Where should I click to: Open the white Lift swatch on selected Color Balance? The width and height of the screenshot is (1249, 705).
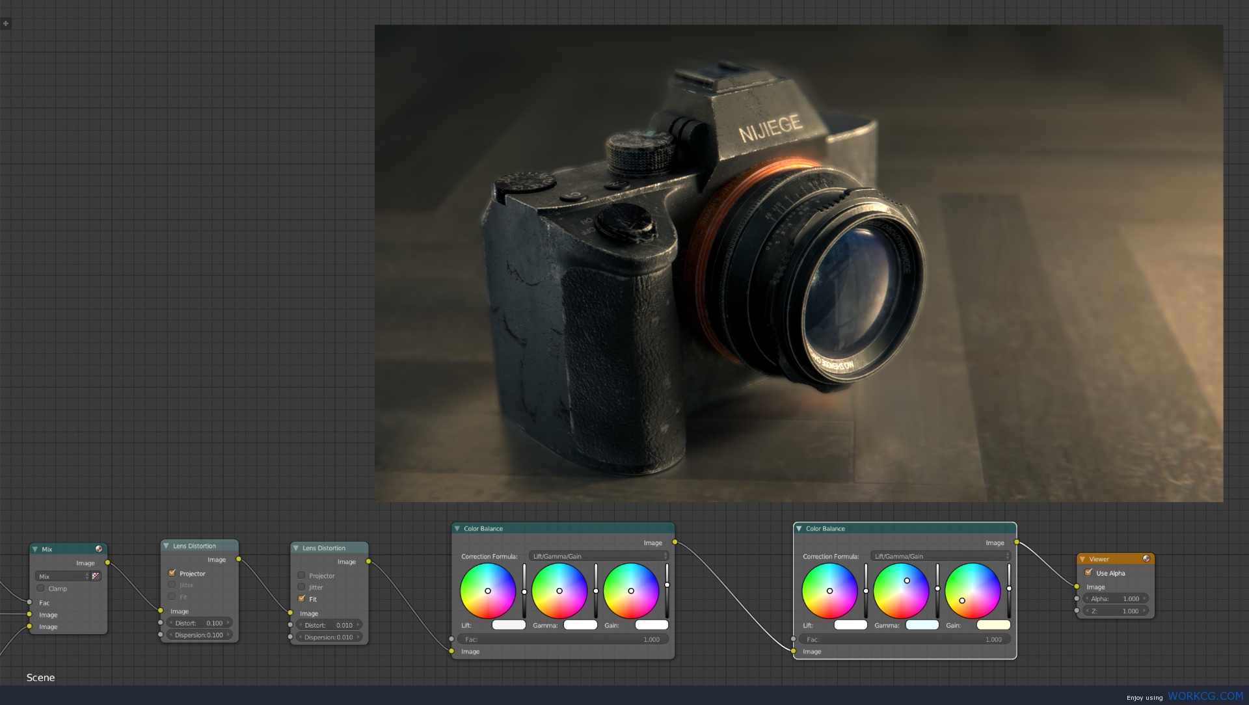point(851,625)
